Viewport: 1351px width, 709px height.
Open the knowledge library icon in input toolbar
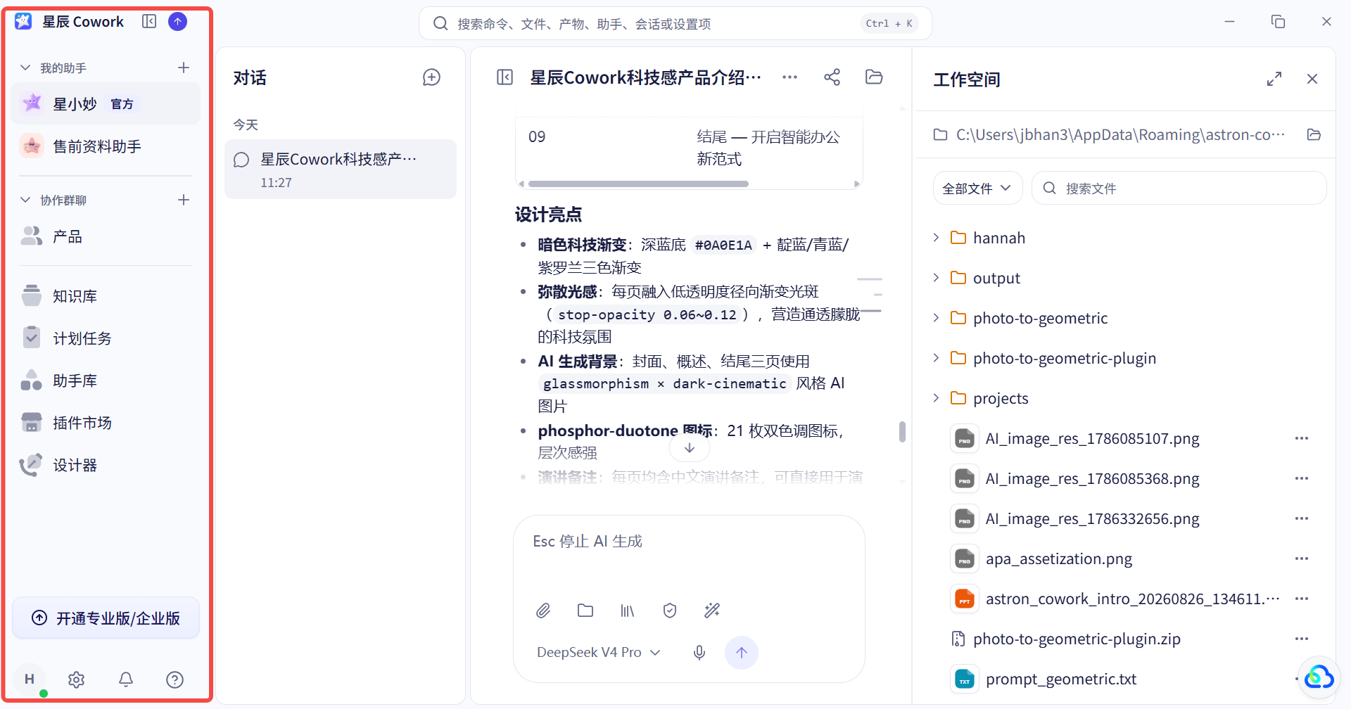[628, 611]
